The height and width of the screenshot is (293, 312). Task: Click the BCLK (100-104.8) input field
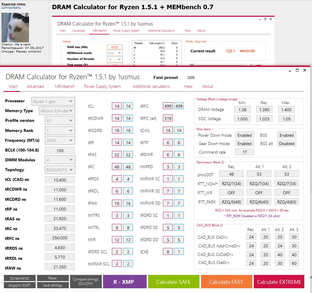pyautogui.click(x=60, y=150)
